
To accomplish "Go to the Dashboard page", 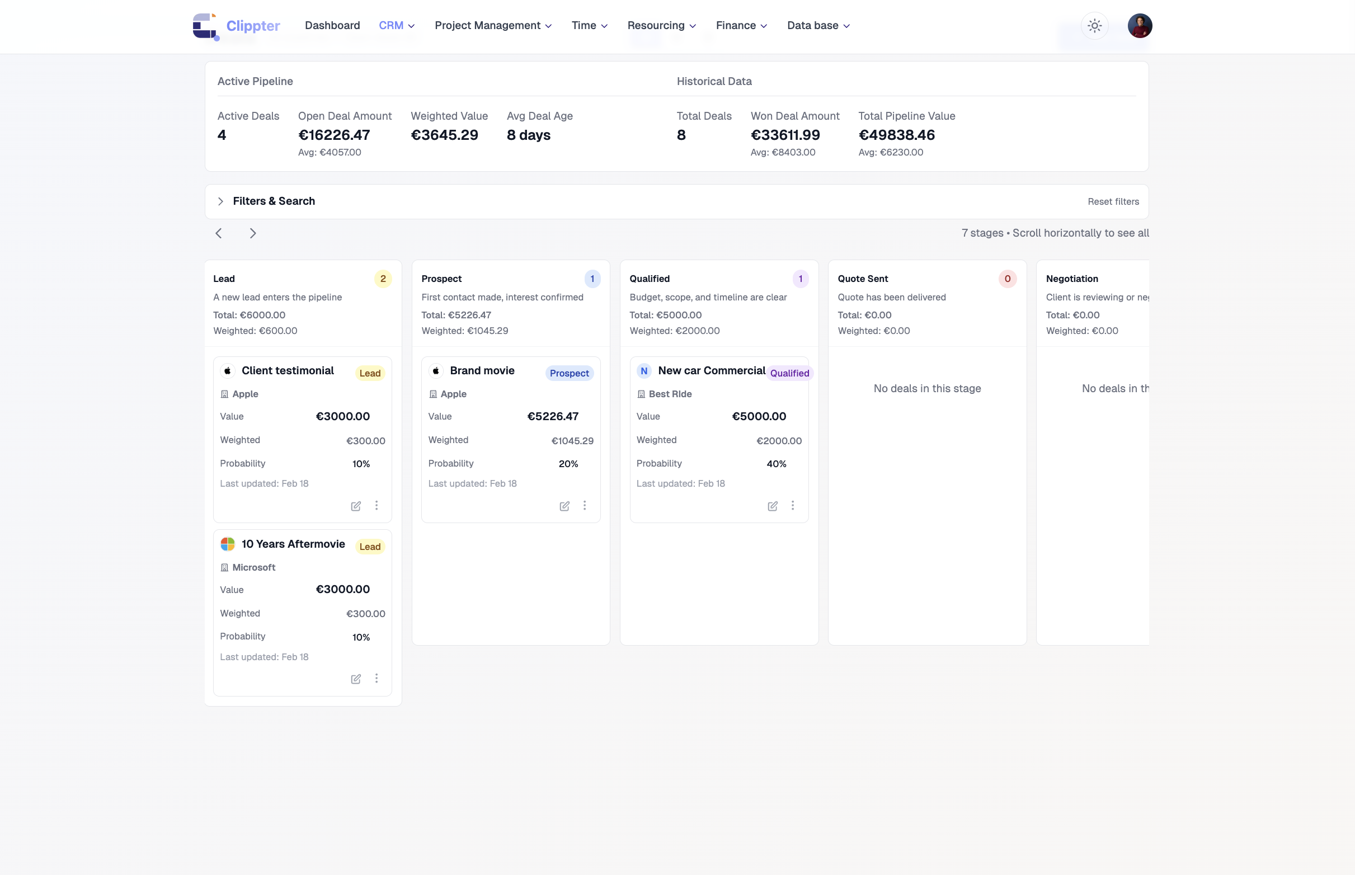I will coord(332,26).
